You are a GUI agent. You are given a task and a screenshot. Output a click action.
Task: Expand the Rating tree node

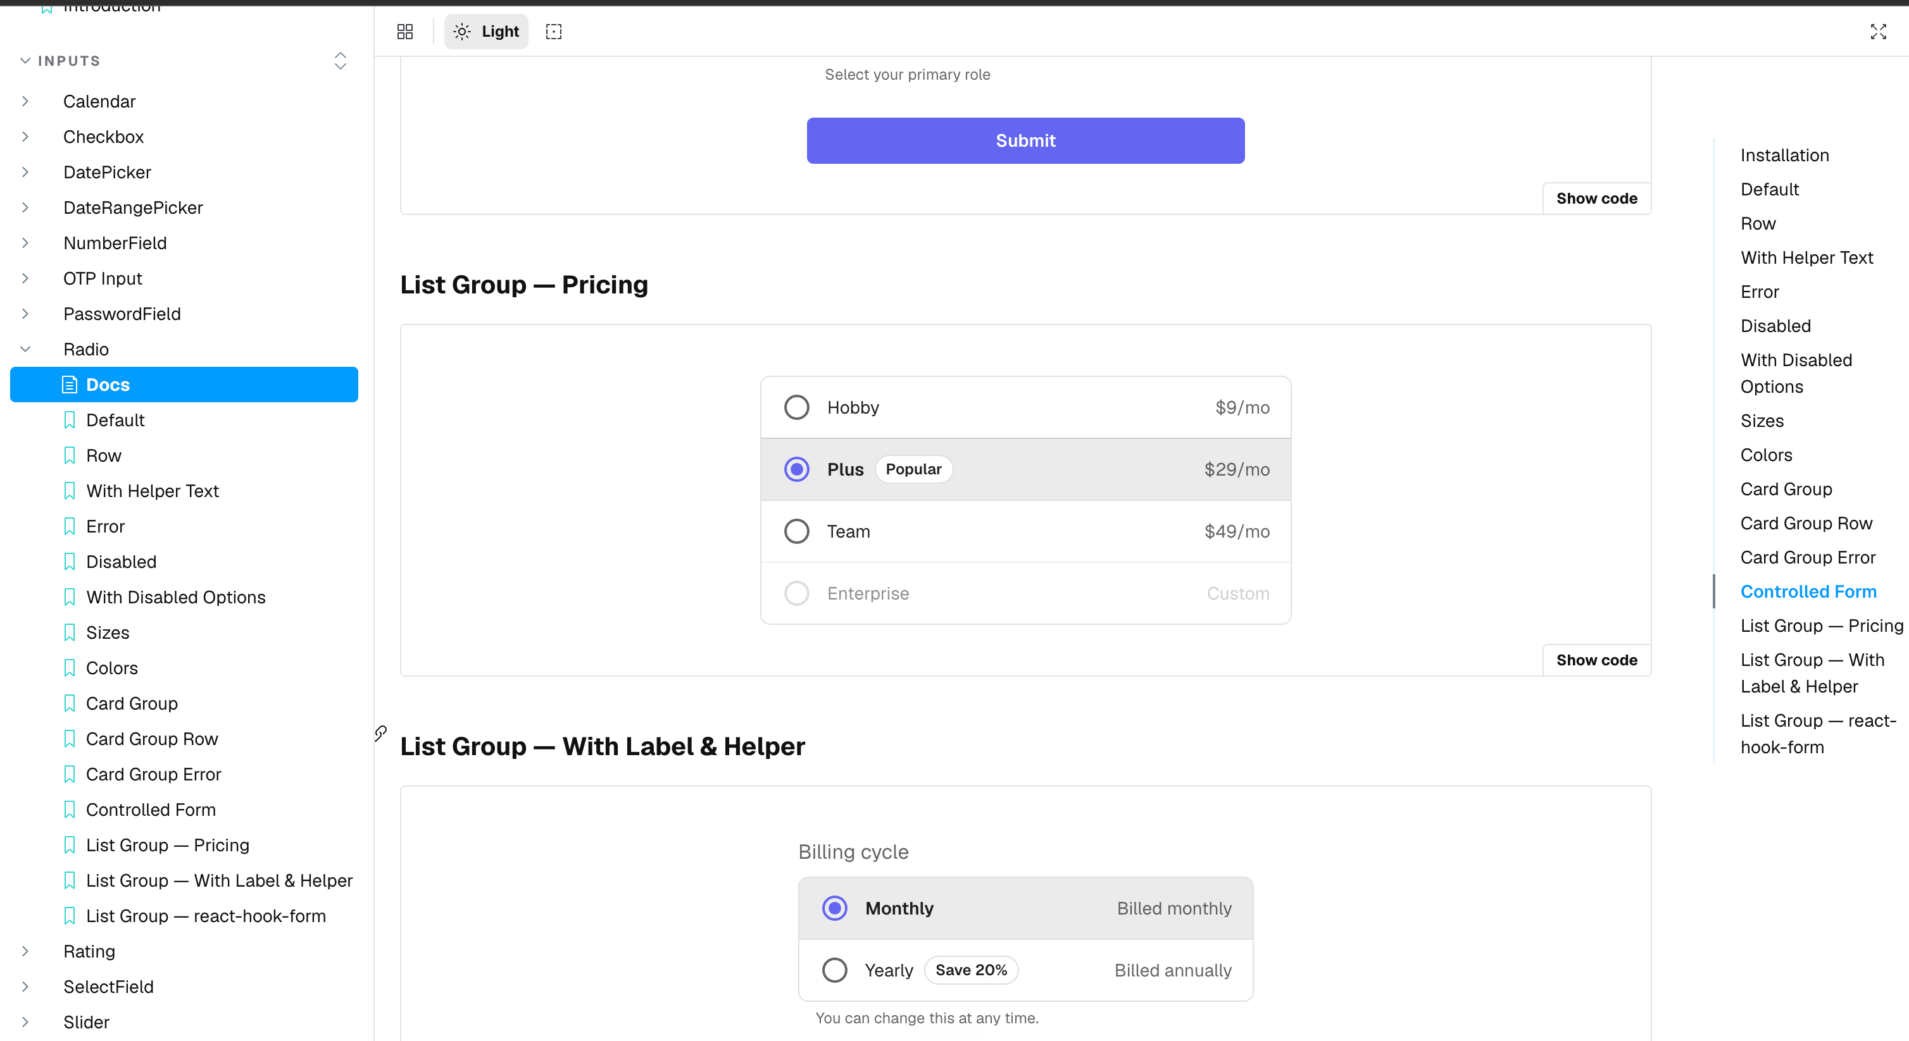[x=25, y=952]
